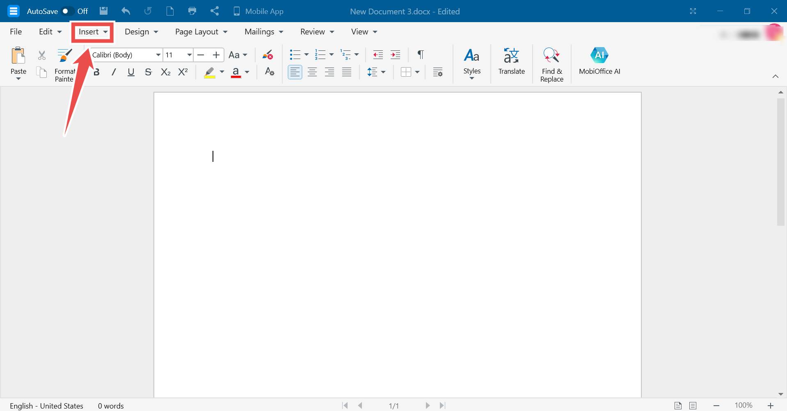Justify text alignment
Viewport: 787px width, 411px height.
pyautogui.click(x=347, y=72)
